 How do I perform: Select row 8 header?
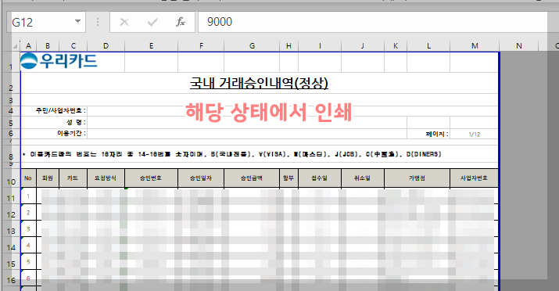(x=11, y=154)
